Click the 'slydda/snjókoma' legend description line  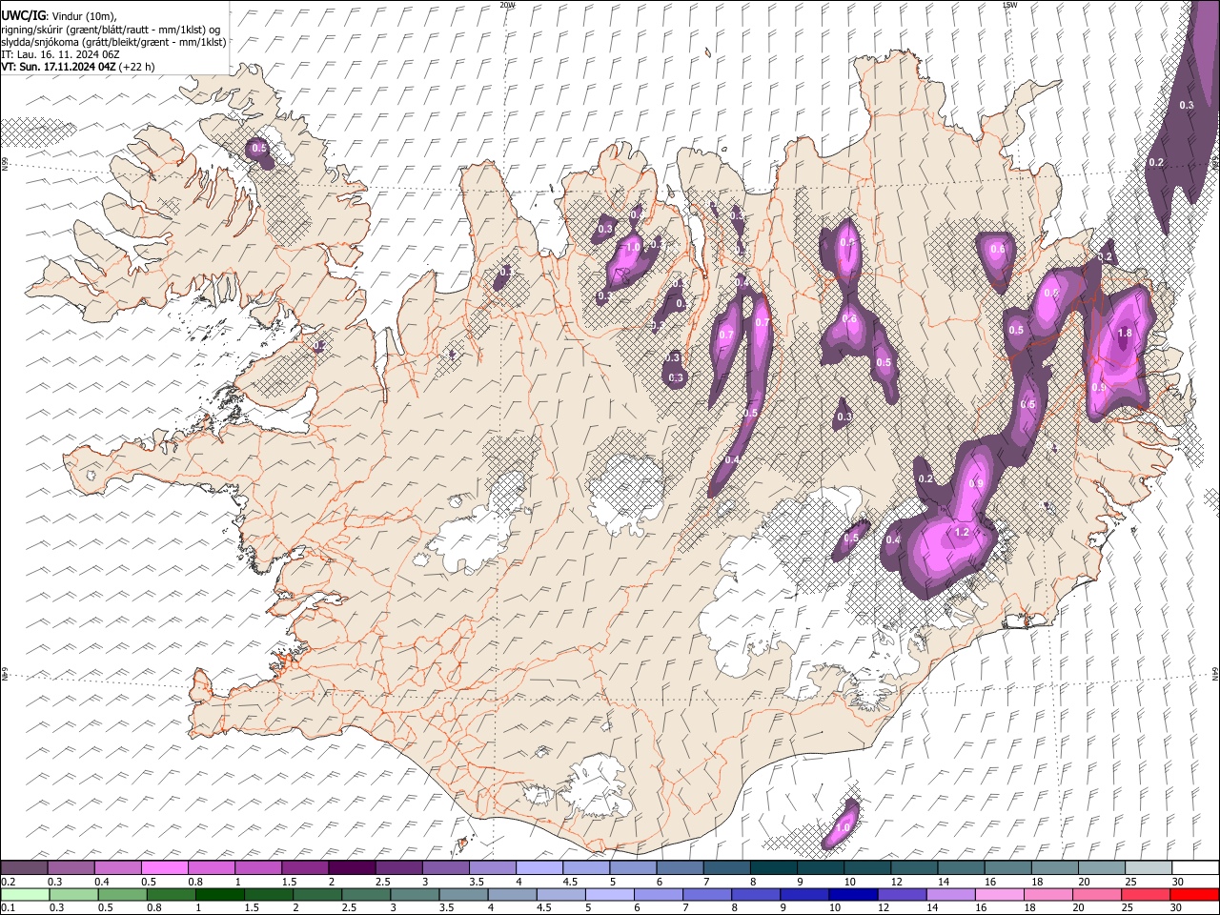pyautogui.click(x=114, y=42)
